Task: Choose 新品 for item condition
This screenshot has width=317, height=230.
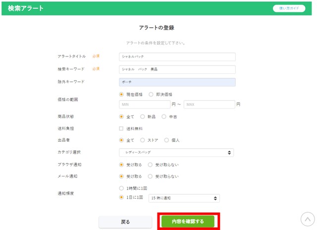Action: click(x=143, y=117)
